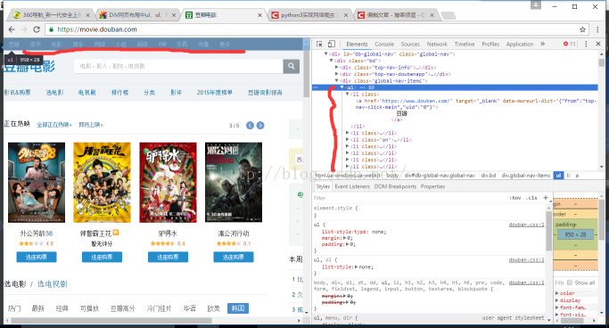Click the div.global-nav-items breadcrumb
Screen dimensions: 609x328
pos(525,176)
